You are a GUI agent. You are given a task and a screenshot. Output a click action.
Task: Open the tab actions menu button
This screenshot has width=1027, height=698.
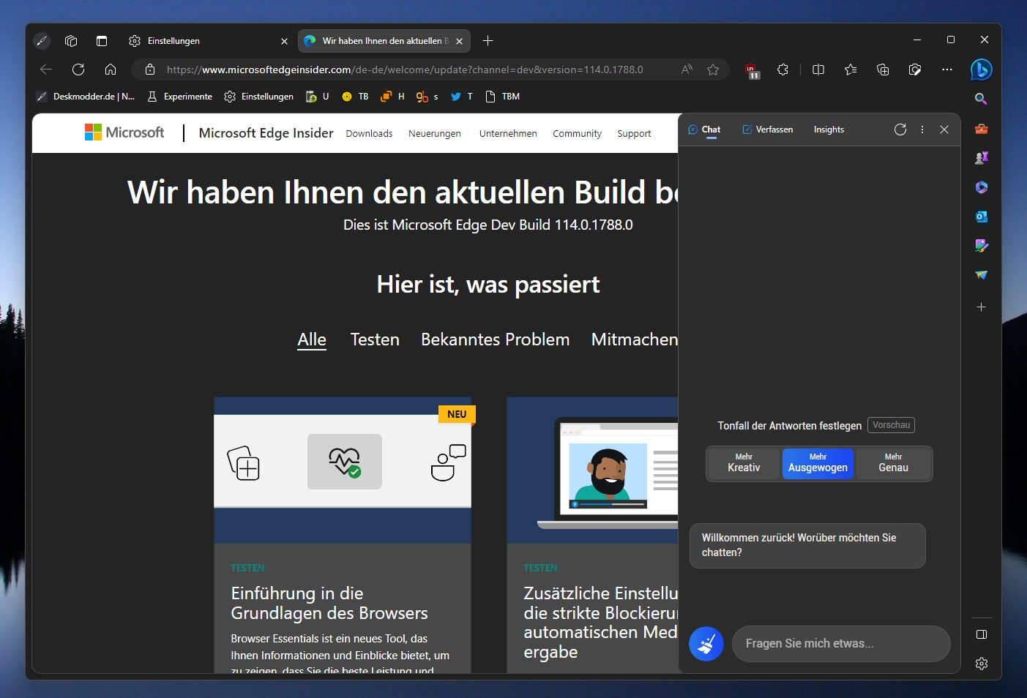tap(102, 41)
